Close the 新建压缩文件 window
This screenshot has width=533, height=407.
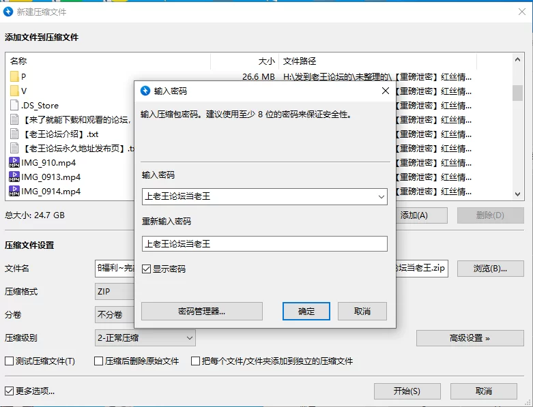point(522,12)
